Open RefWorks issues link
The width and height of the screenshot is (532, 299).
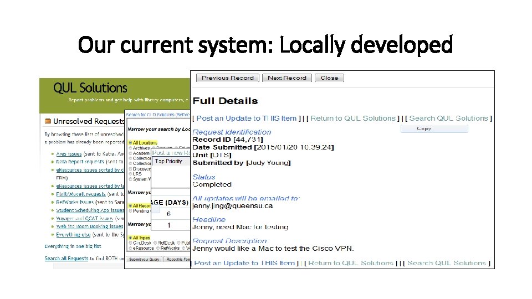point(75,202)
